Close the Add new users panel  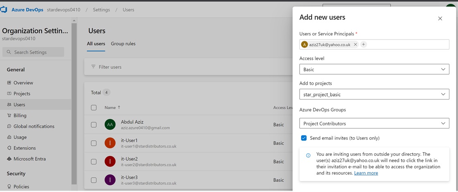(440, 19)
